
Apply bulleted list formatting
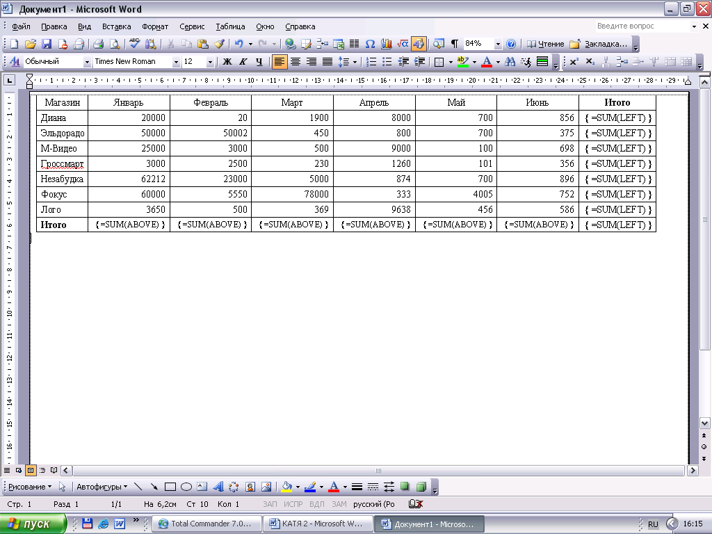(387, 62)
